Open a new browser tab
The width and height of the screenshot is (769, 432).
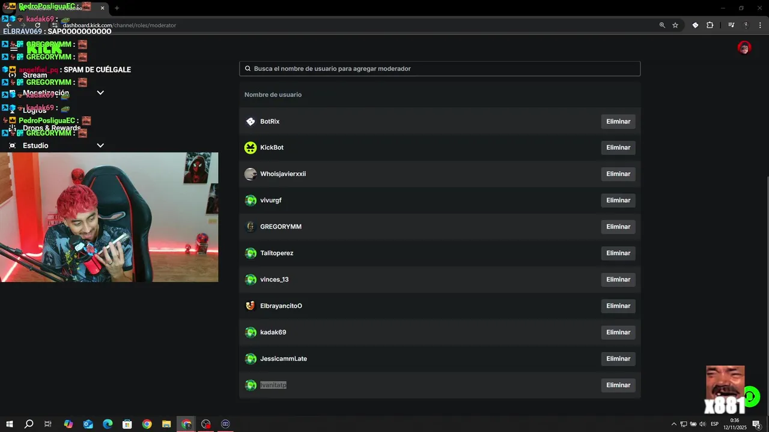coord(117,8)
